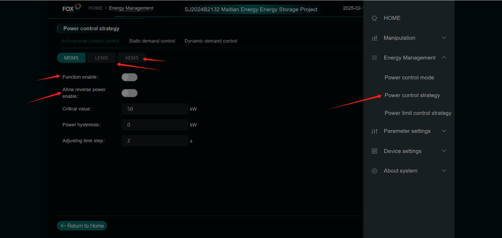The height and width of the screenshot is (238, 502).
Task: Open the Manipulation sidebar menu
Action: tap(399, 38)
